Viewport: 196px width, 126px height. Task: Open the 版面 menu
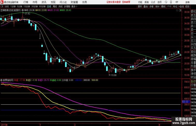click(x=147, y=2)
